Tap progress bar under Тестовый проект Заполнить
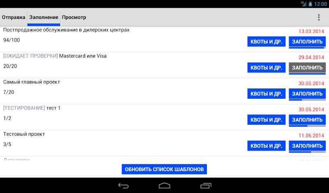This screenshot has width=329, height=193. click(307, 152)
